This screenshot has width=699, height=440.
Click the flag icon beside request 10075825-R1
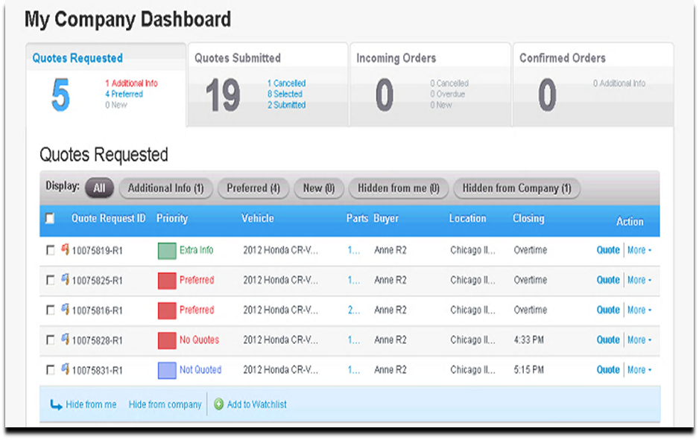point(66,280)
